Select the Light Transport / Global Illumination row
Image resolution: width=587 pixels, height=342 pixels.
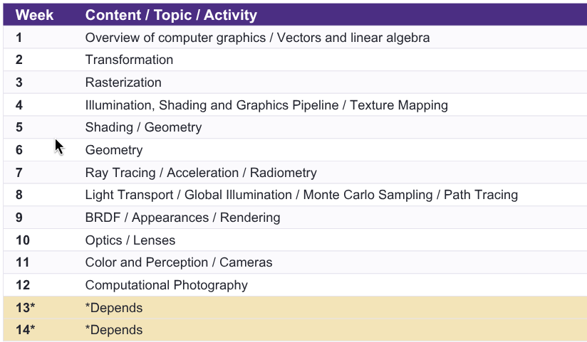pyautogui.click(x=295, y=195)
